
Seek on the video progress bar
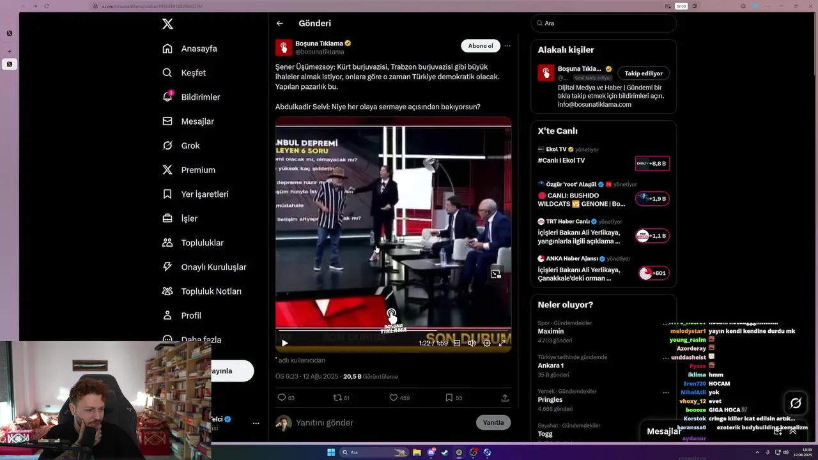pos(393,330)
